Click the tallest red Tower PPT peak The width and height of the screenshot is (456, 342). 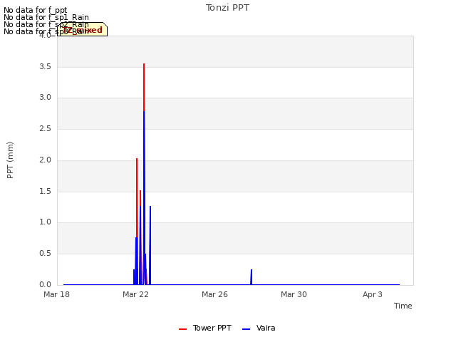pos(144,65)
